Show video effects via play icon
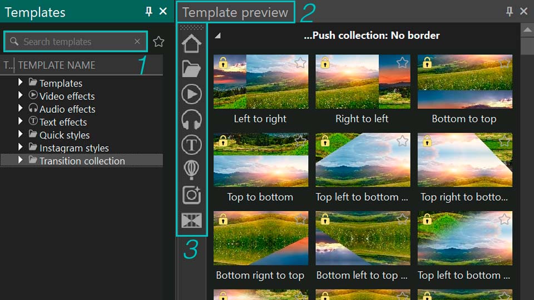Image resolution: width=534 pixels, height=300 pixels. tap(191, 94)
